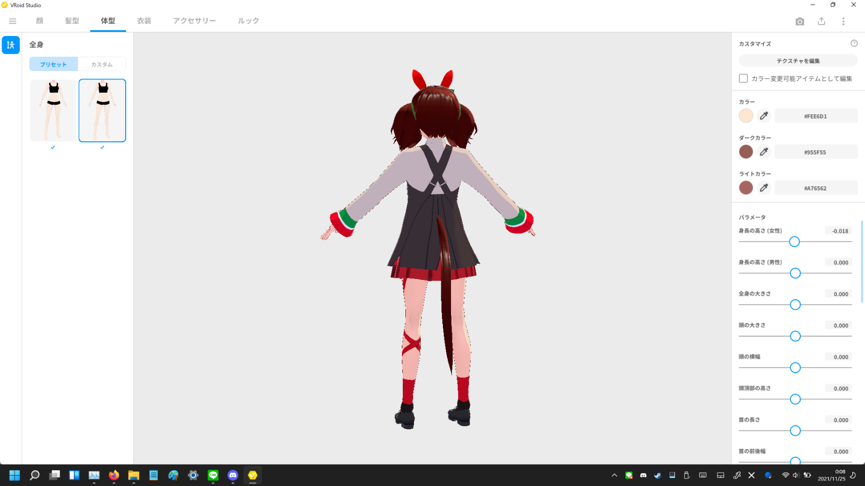This screenshot has height=486, width=865.
Task: Click the skin color swatch #FEE6D1
Action: (746, 116)
